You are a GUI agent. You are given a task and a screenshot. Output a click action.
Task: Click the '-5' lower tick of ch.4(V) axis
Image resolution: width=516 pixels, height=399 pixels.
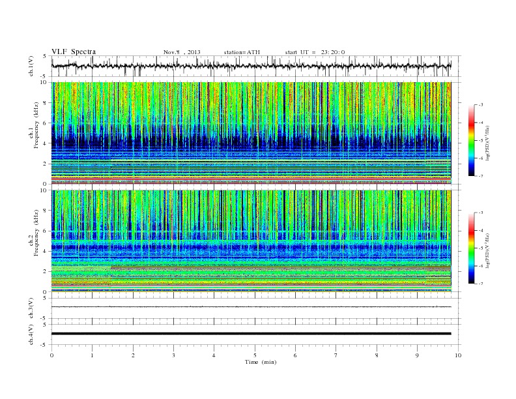tap(44, 345)
